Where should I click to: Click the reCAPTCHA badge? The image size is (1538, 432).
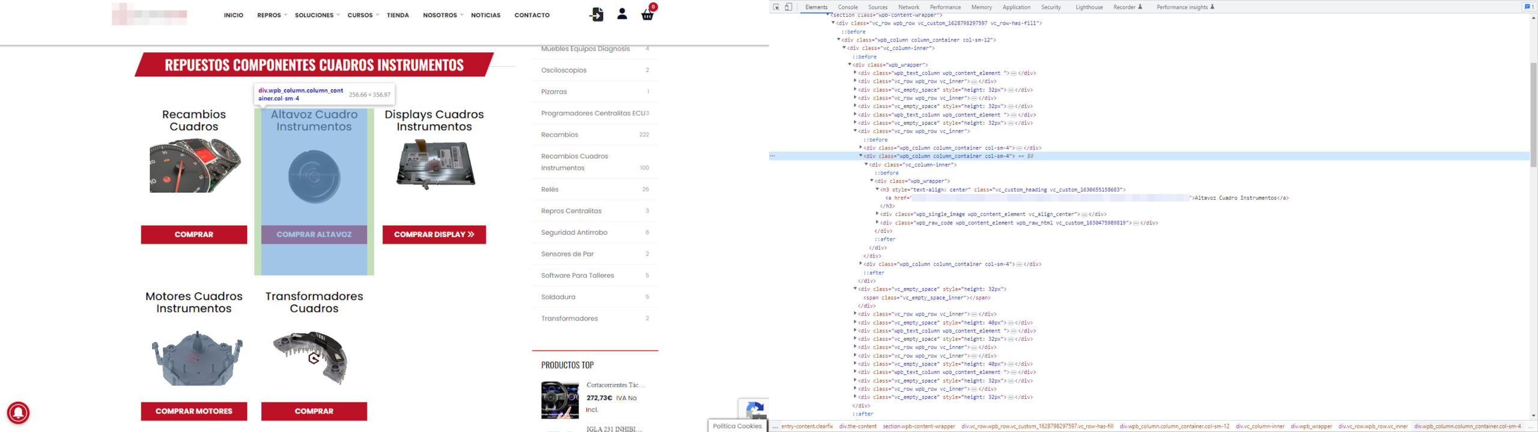tap(754, 410)
